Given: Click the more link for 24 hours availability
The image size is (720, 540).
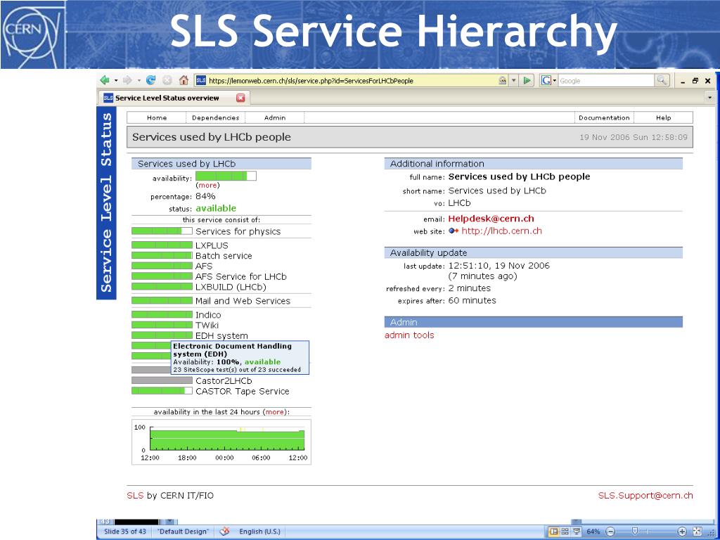Looking at the screenshot, I should [275, 412].
